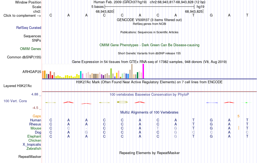Click the large C logo in PhyloP track
Image resolution: width=257 pixels, height=163 pixels.
tap(122, 102)
